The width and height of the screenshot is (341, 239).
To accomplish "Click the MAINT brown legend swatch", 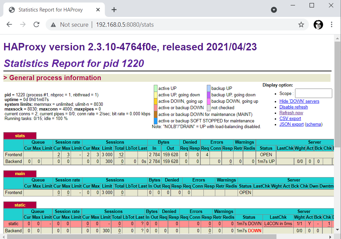I will [155, 114].
